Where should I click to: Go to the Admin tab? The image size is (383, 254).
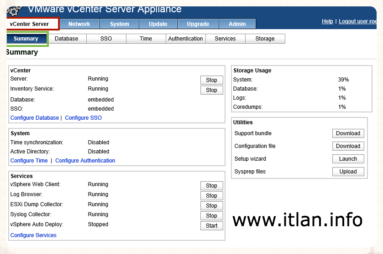point(237,24)
